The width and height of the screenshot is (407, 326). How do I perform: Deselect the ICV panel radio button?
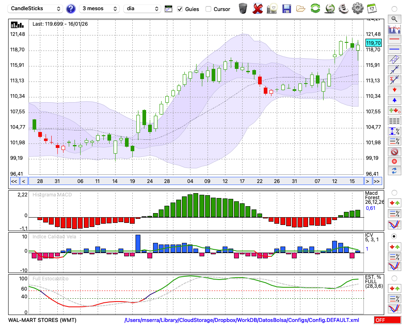394,236
